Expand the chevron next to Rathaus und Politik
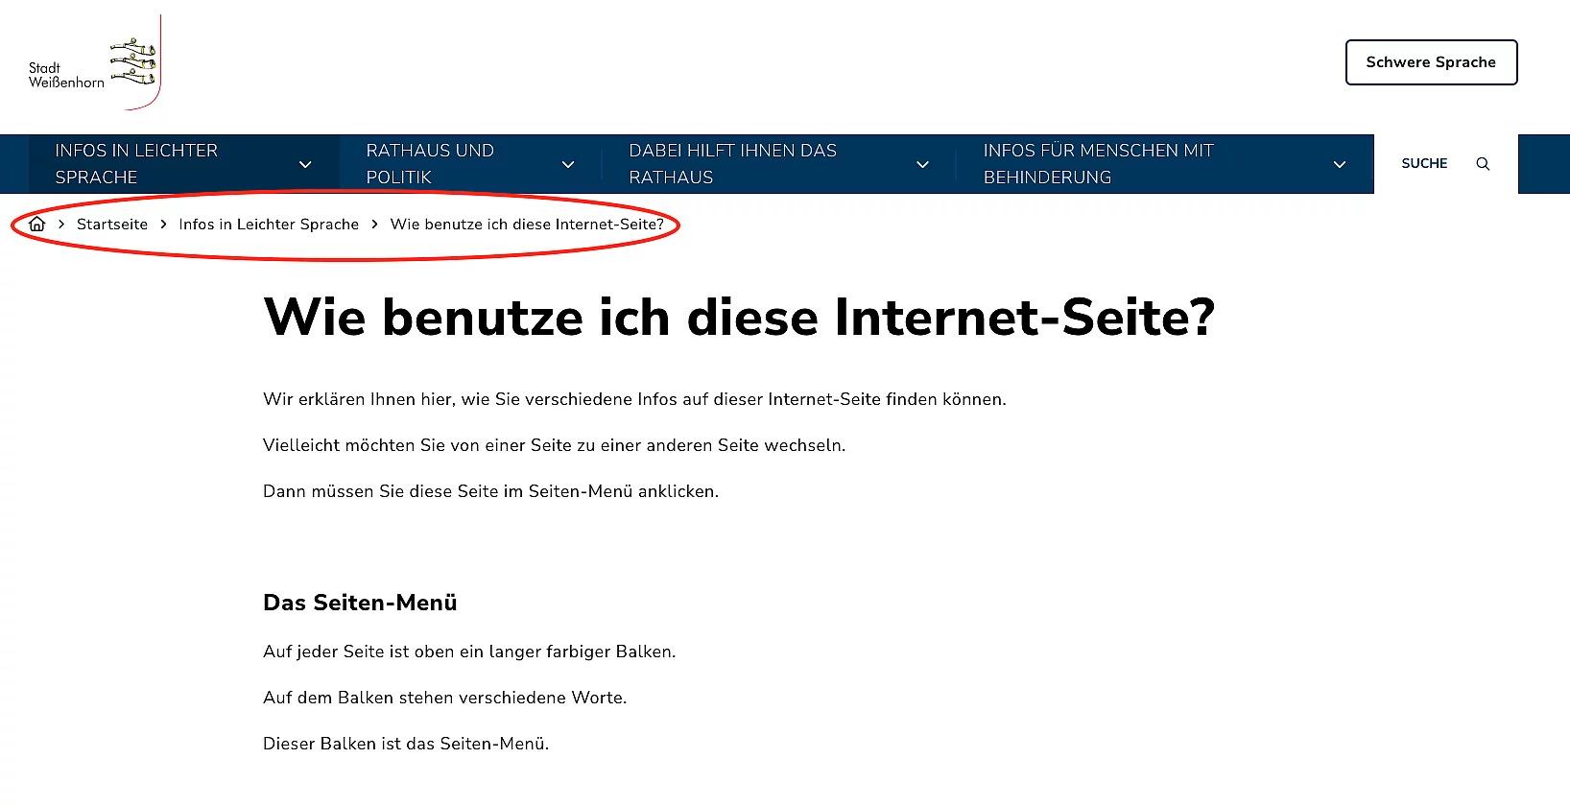This screenshot has height=806, width=1570. pyautogui.click(x=568, y=164)
